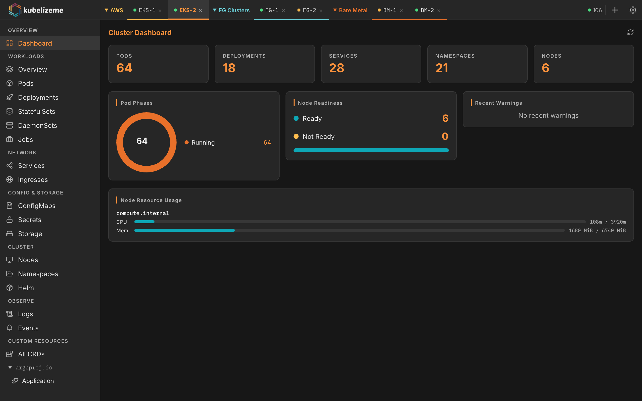Open the Application resource under argoproj.io
The image size is (642, 401).
point(38,381)
